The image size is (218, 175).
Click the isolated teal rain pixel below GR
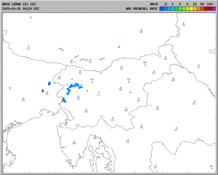pyautogui.click(x=119, y=47)
